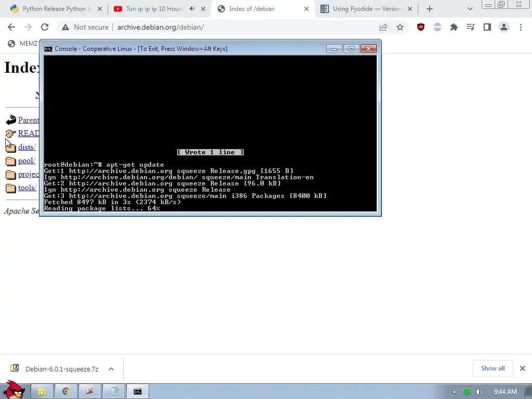
Task: Open the README link
Action: (x=29, y=134)
